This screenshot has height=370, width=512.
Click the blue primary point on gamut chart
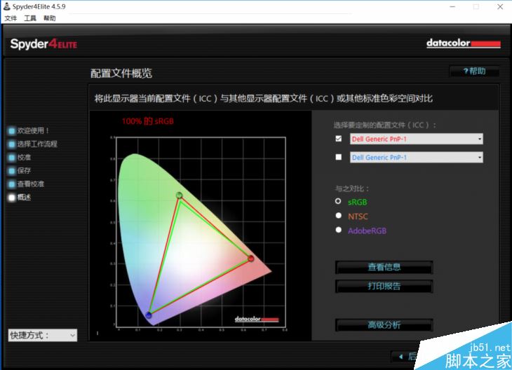[x=149, y=315]
